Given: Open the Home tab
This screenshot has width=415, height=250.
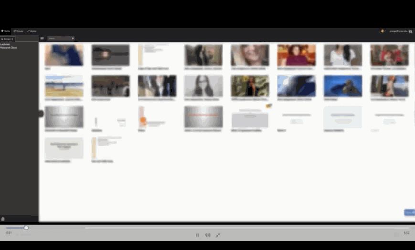Looking at the screenshot, I should 6,31.
